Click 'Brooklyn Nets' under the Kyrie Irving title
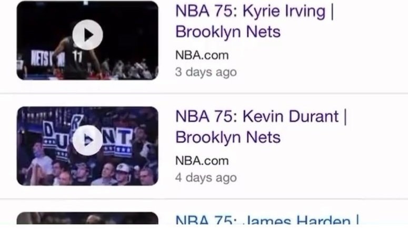Screen dimensions: 408x229 tap(228, 32)
